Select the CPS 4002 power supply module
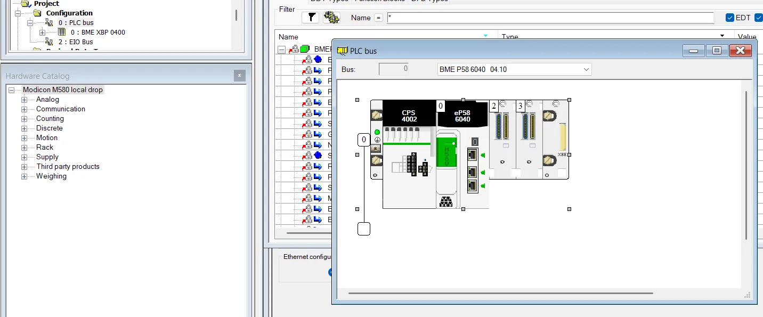763x317 pixels. [x=409, y=155]
